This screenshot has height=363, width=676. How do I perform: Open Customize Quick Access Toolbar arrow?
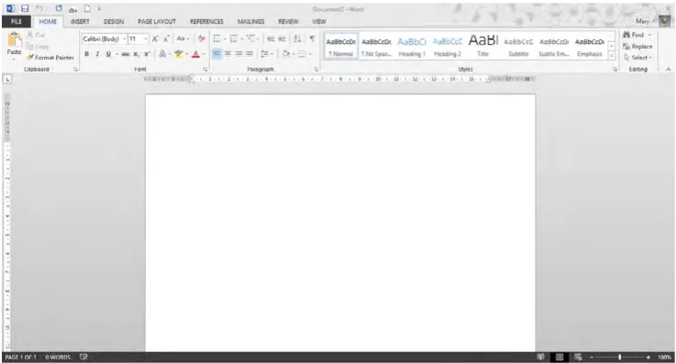(99, 9)
